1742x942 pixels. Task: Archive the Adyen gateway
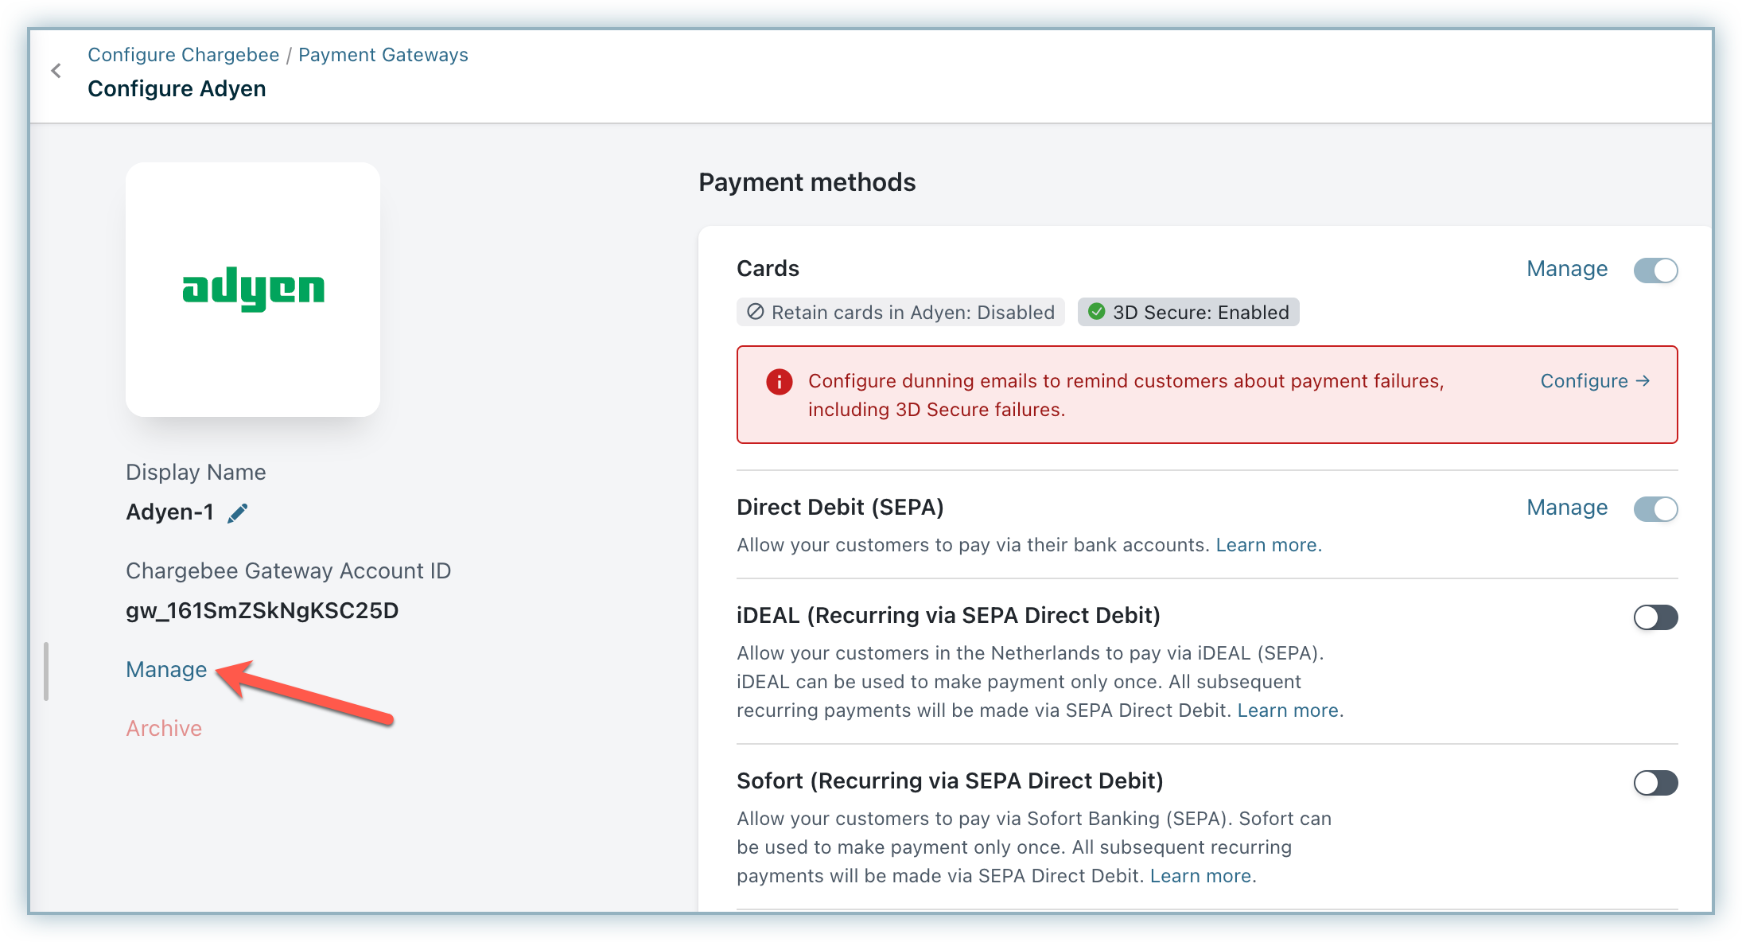(164, 729)
